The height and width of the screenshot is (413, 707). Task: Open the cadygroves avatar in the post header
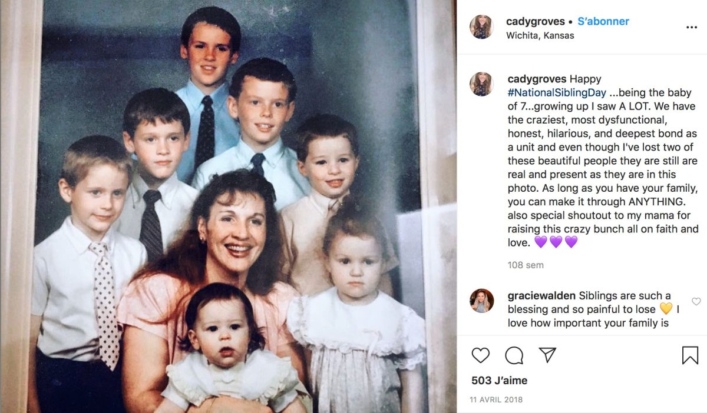coord(481,27)
